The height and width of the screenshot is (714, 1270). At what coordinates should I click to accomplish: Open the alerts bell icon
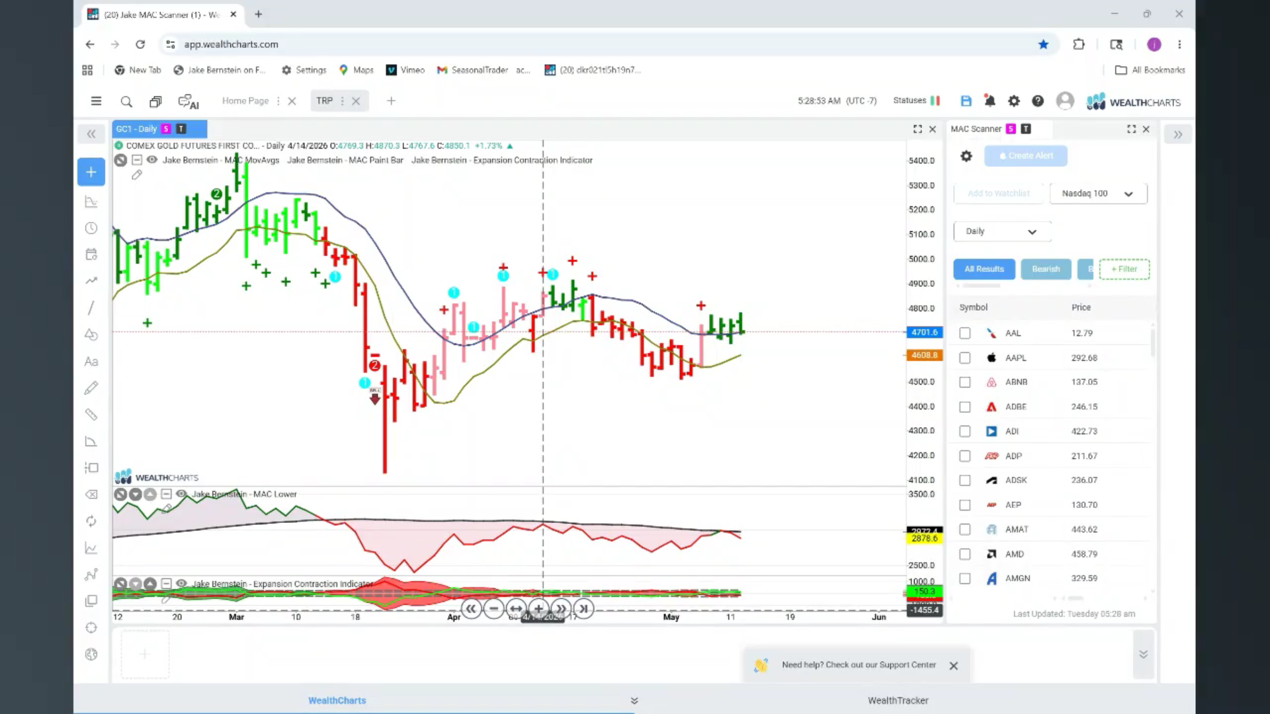pos(990,101)
